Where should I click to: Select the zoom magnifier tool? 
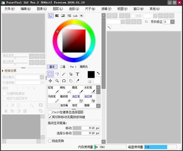pos(57,81)
